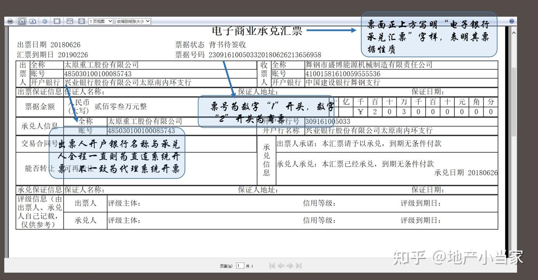
Task: Click payee account 41001581610059555536
Action: (343, 74)
